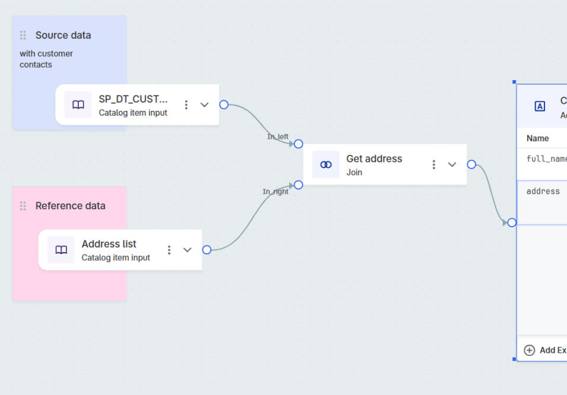Click the output port circle of SP_DT_CUST node
Screen dimensions: 567x395
pyautogui.click(x=224, y=104)
